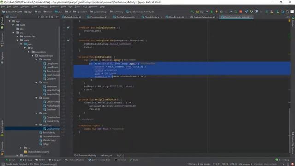The height and width of the screenshot is (166, 295).
Task: Open the TODO tool window
Action: pyautogui.click(x=40, y=160)
